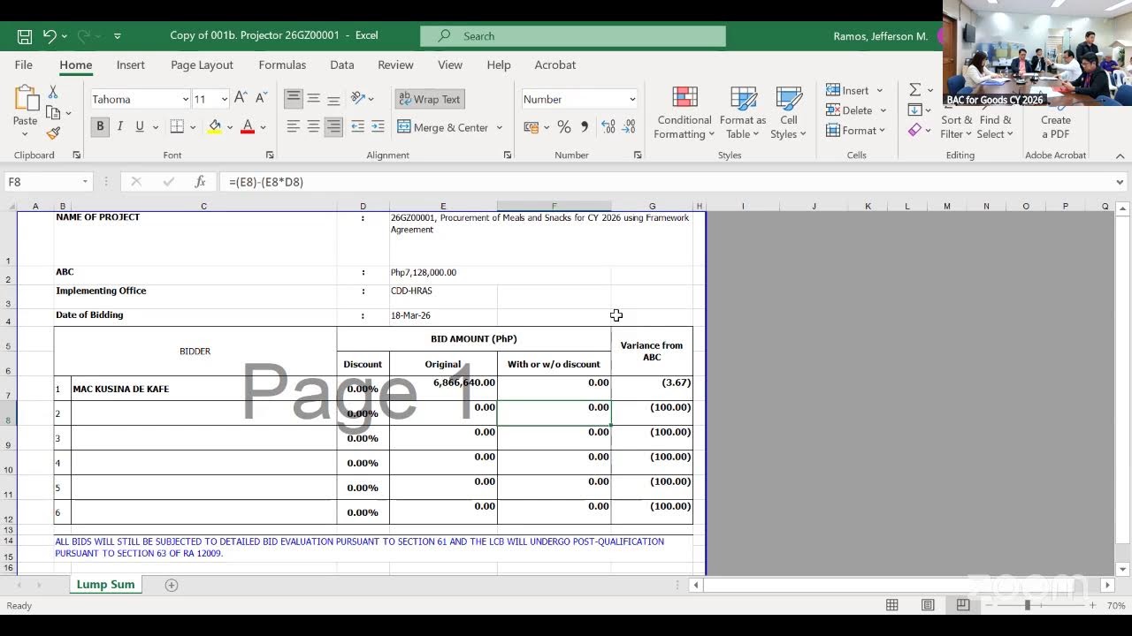
Task: Expand the formula bar
Action: point(1120,182)
